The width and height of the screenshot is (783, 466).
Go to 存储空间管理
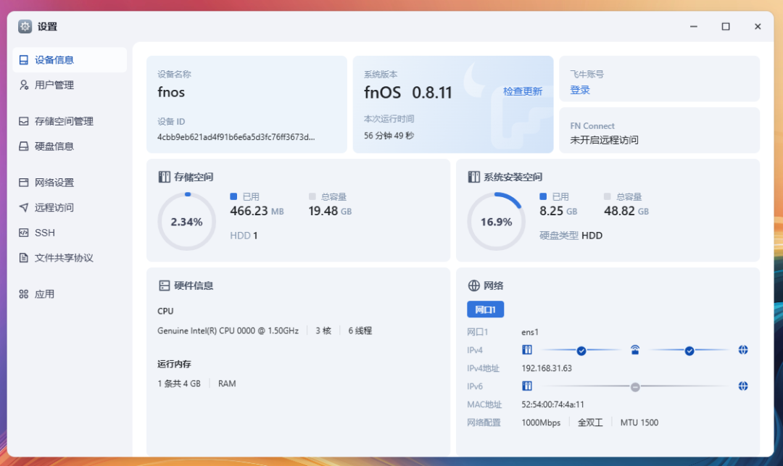pyautogui.click(x=70, y=121)
